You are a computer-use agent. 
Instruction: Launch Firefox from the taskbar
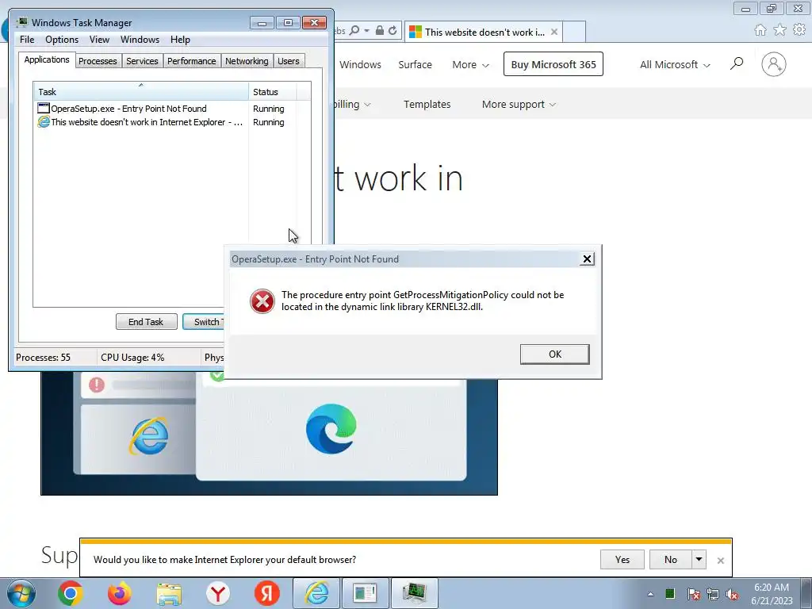[120, 593]
